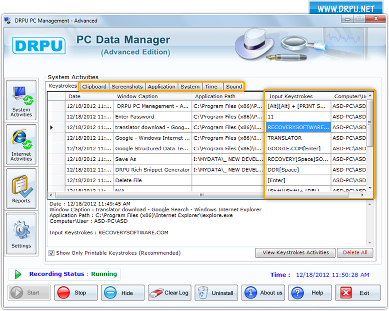The width and height of the screenshot is (389, 311).
Task: Open Reports clipboard icon
Action: 21,188
